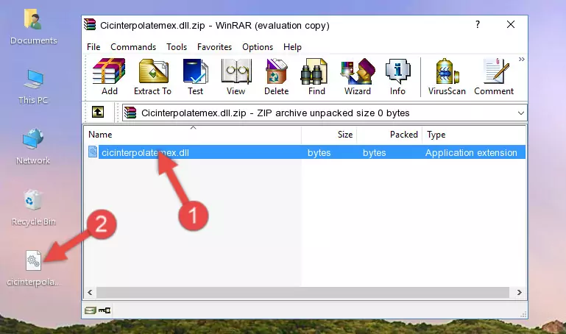Viewport: 566px width, 334px height.
Task: Click the horizontal scrollbar track
Action: [303, 292]
